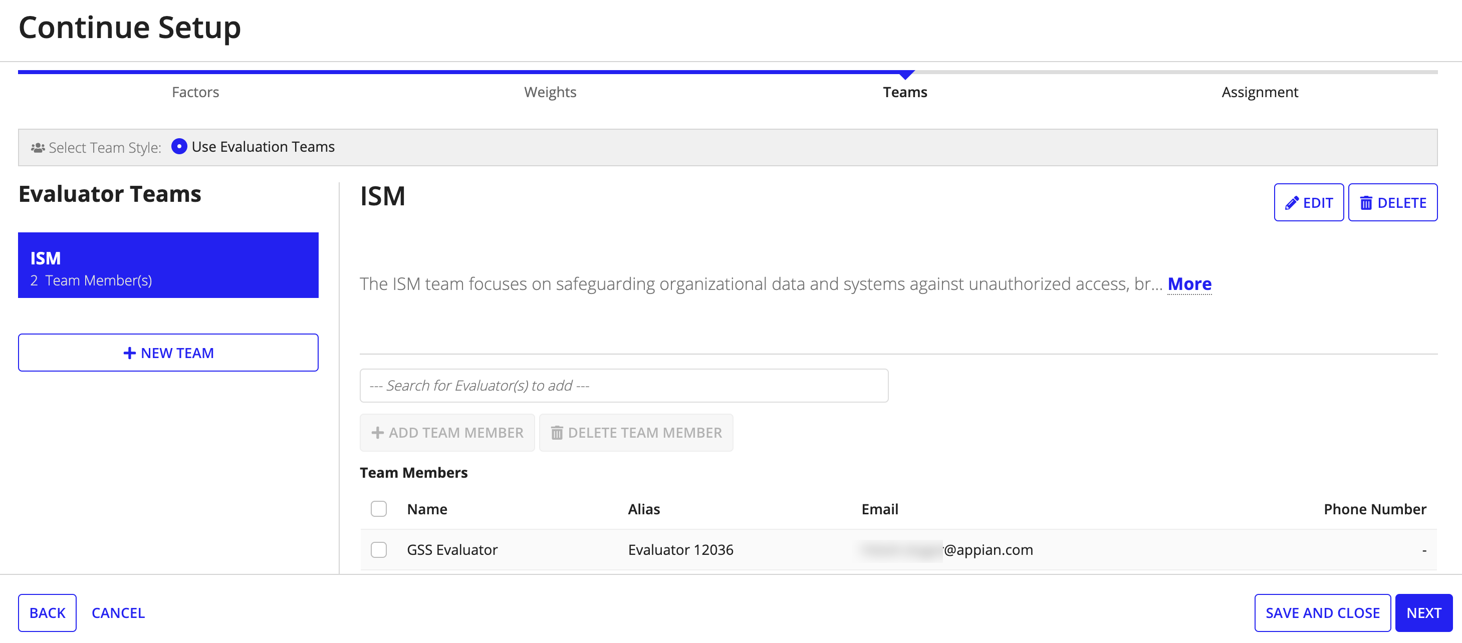The image size is (1462, 643).
Task: Select the ISM team card in Evaluator Teams
Action: 168,265
